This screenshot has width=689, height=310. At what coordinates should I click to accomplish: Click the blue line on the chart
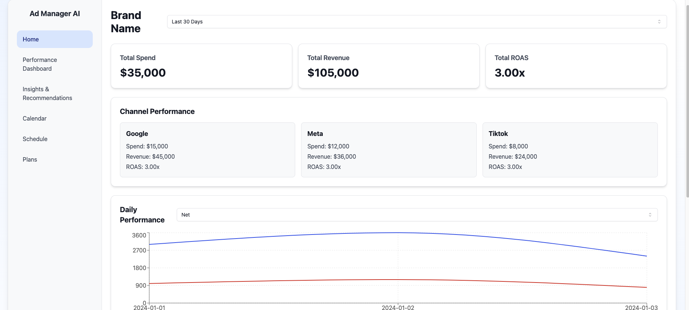click(398, 233)
